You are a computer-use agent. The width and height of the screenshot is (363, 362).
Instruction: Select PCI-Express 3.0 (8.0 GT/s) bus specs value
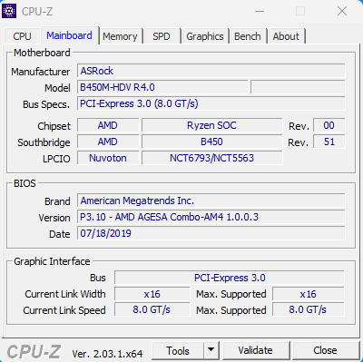pyautogui.click(x=211, y=103)
